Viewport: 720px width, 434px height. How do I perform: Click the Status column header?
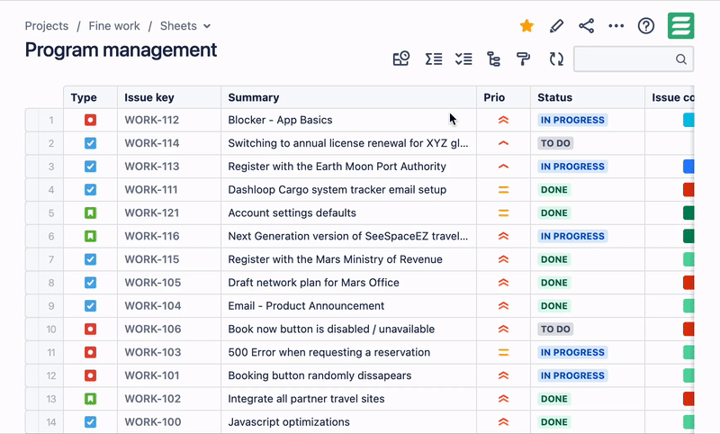tap(588, 97)
